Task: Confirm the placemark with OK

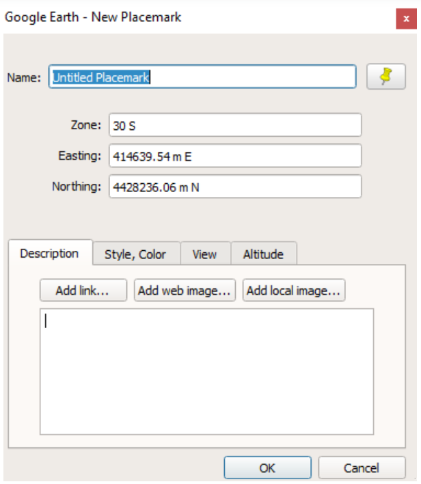Action: pyautogui.click(x=268, y=468)
